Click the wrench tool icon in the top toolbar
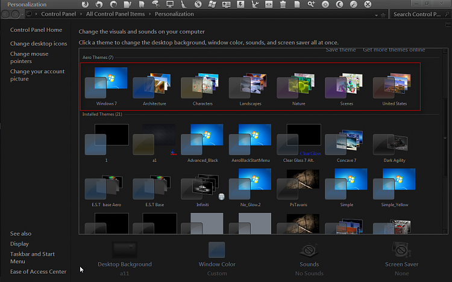The height and width of the screenshot is (282, 452). pyautogui.click(x=353, y=4)
